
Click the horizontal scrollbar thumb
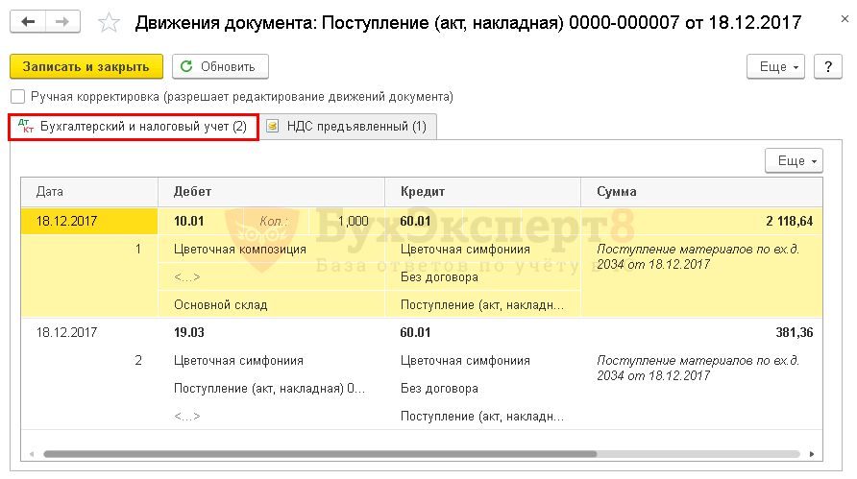pyautogui.click(x=320, y=454)
